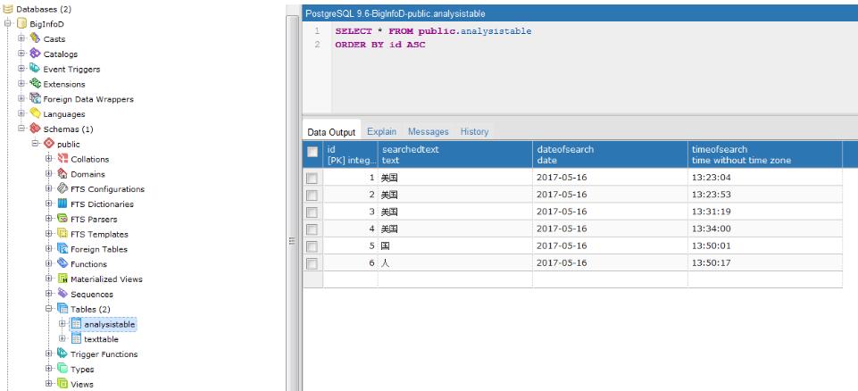This screenshot has height=391, width=858.
Task: Open the Messages tab
Action: (x=428, y=131)
